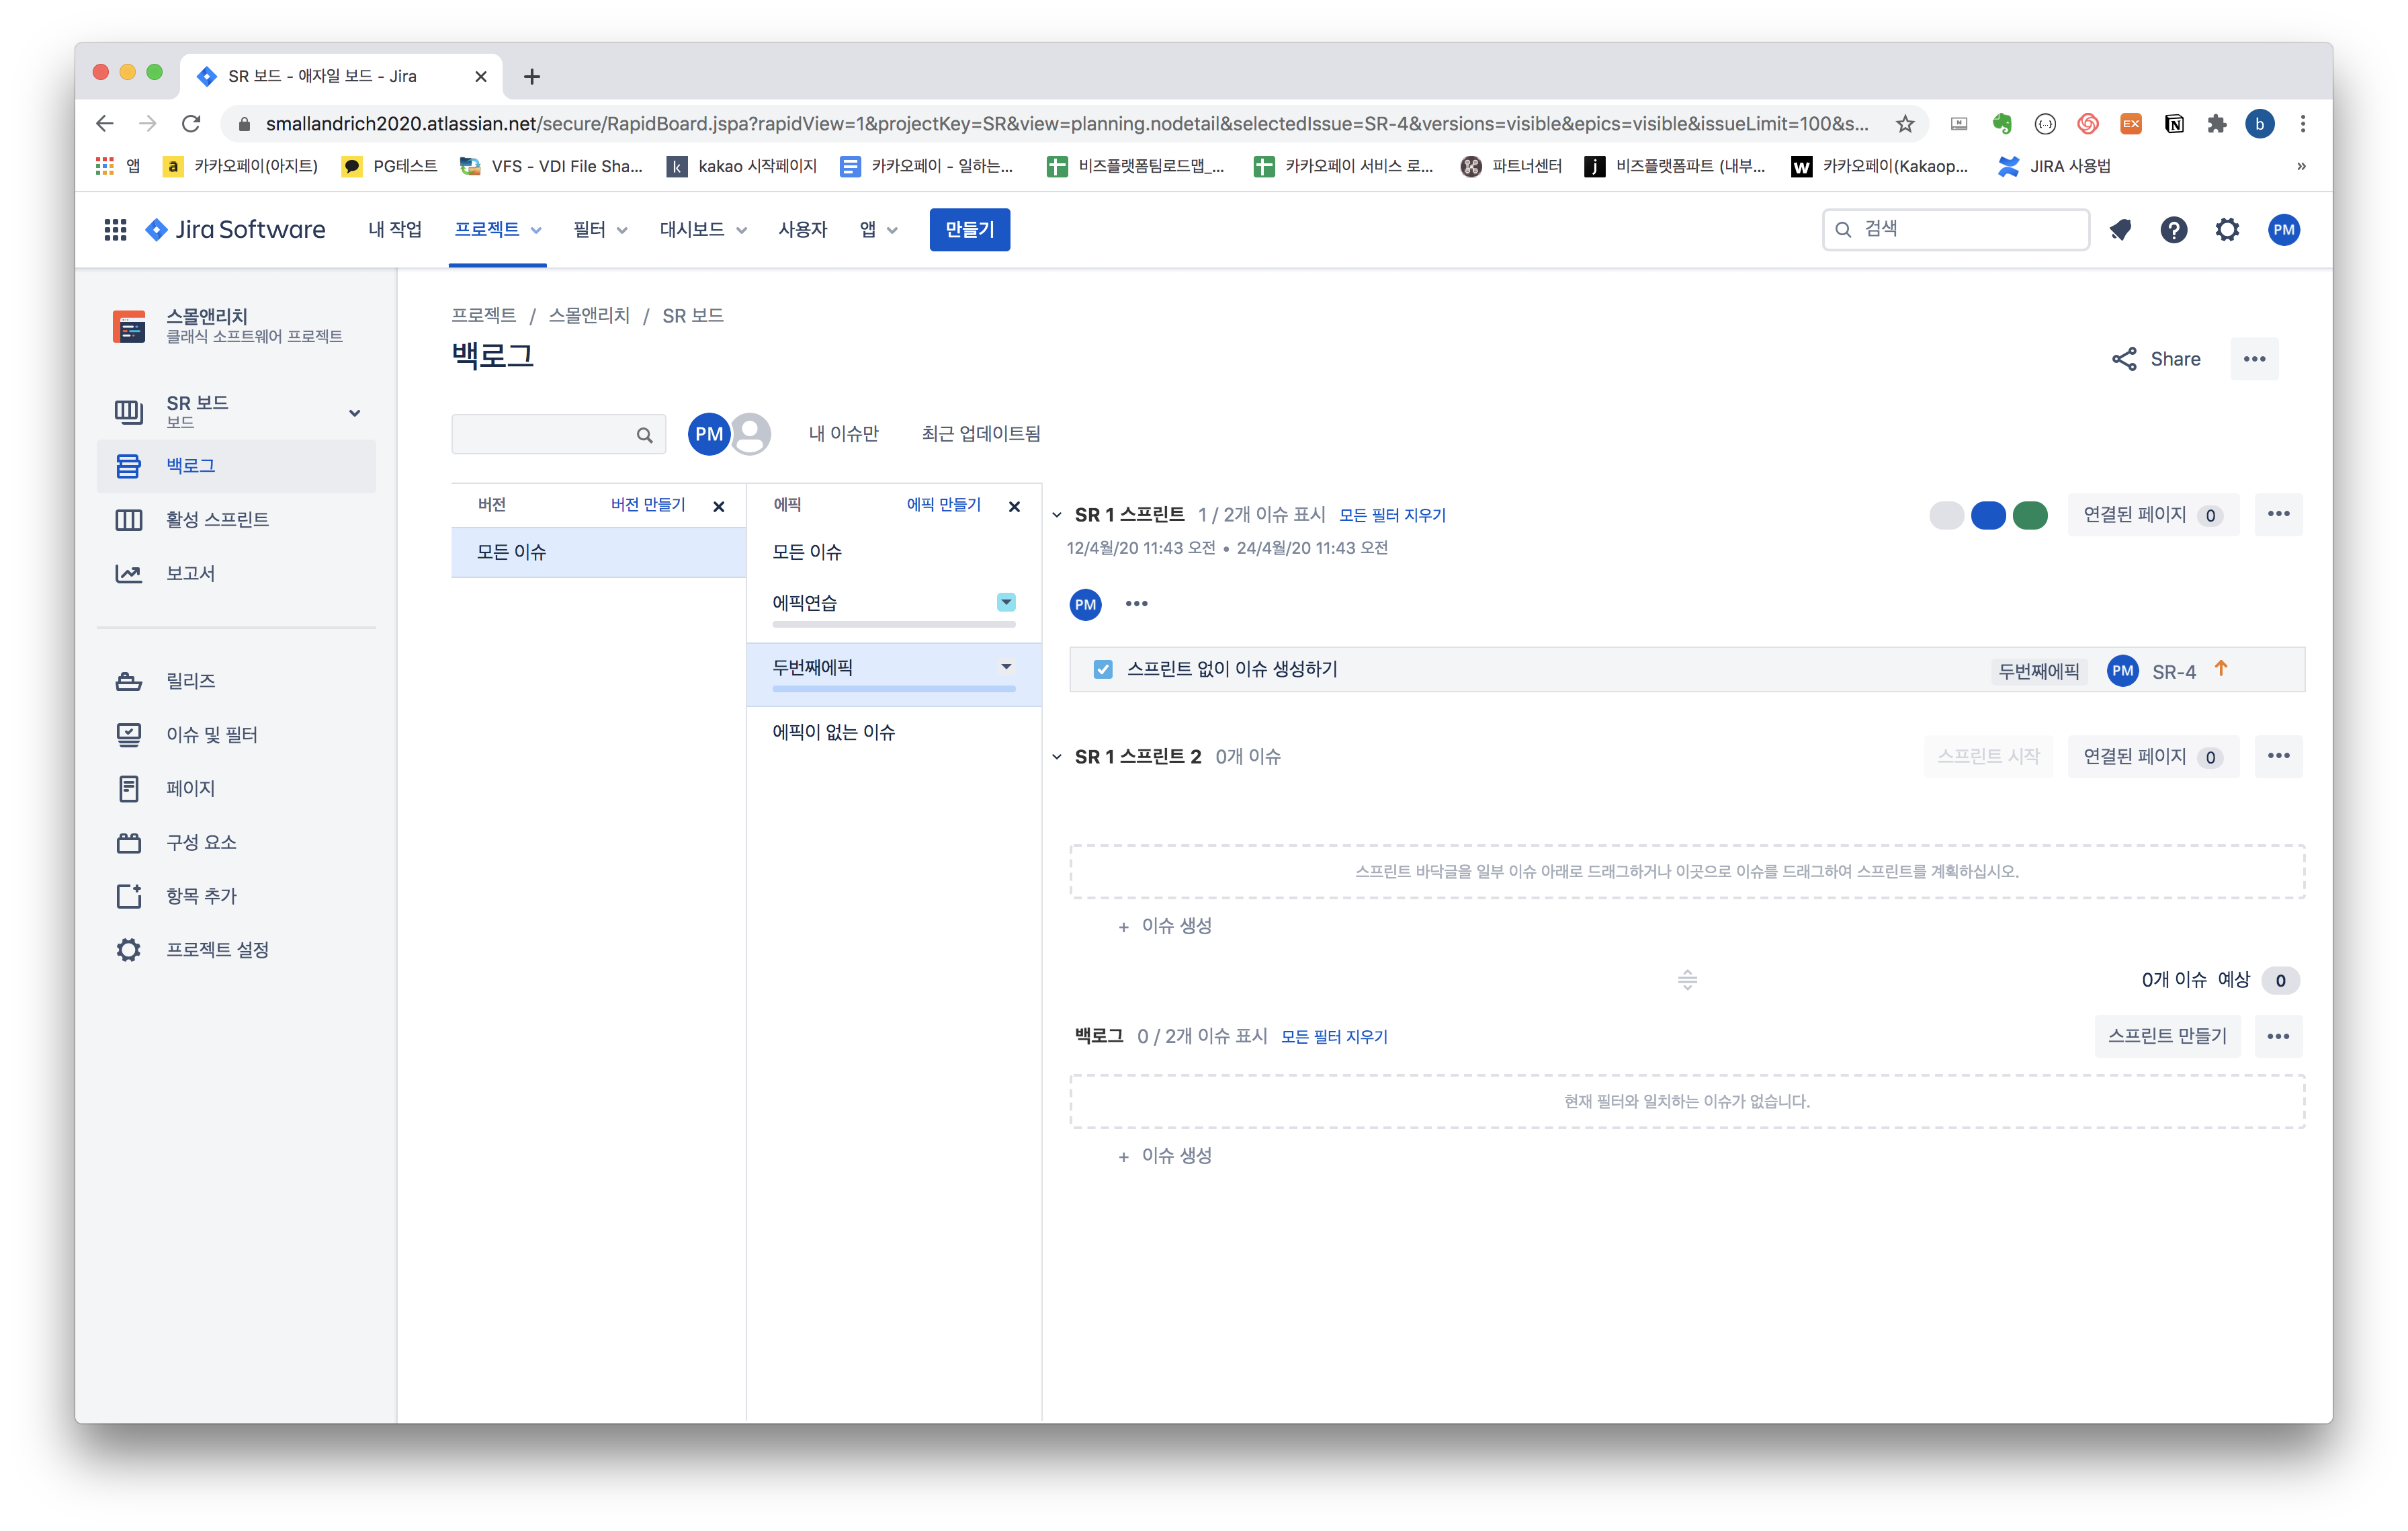Click the notifications icon in Jira header
The image size is (2408, 1531).
pyautogui.click(x=2120, y=230)
